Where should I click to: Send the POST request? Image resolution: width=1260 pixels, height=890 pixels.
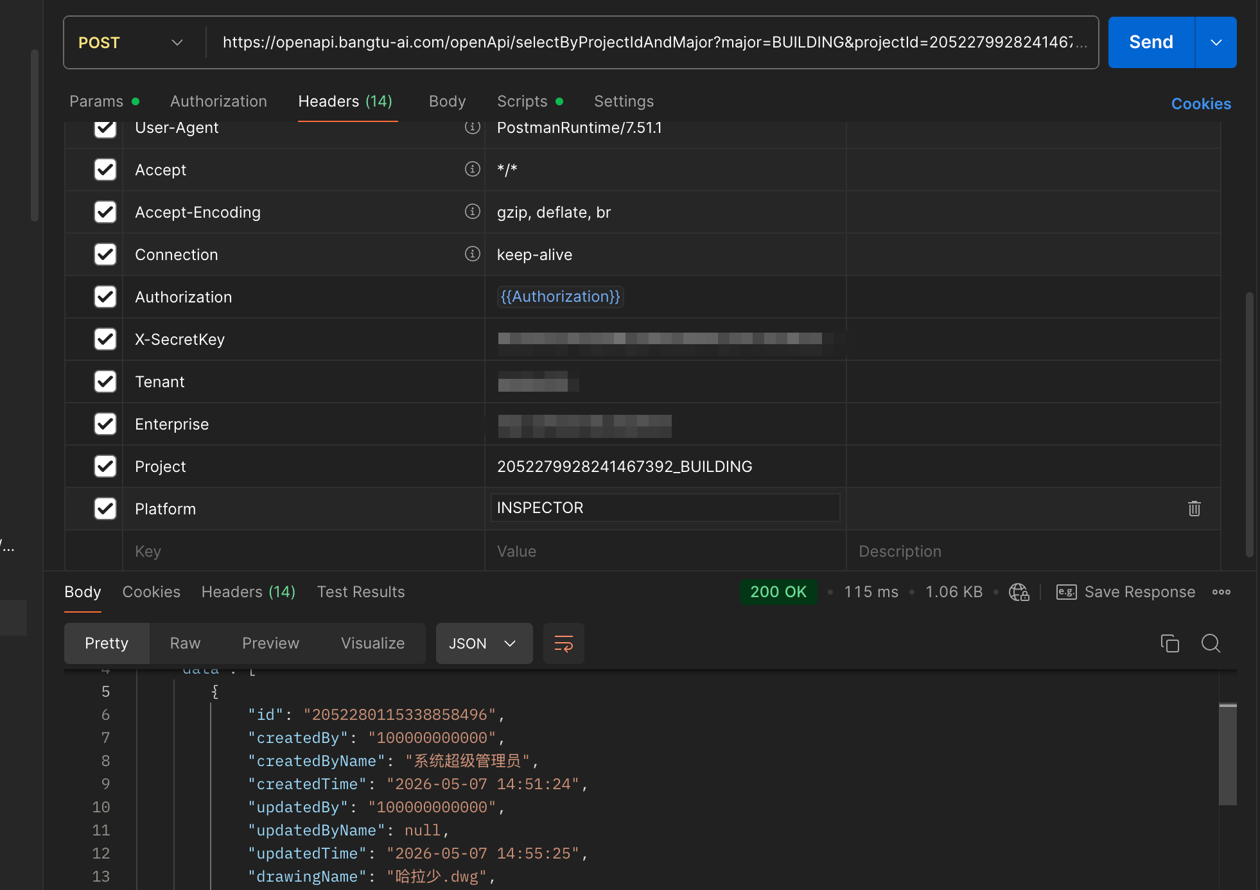(1151, 42)
